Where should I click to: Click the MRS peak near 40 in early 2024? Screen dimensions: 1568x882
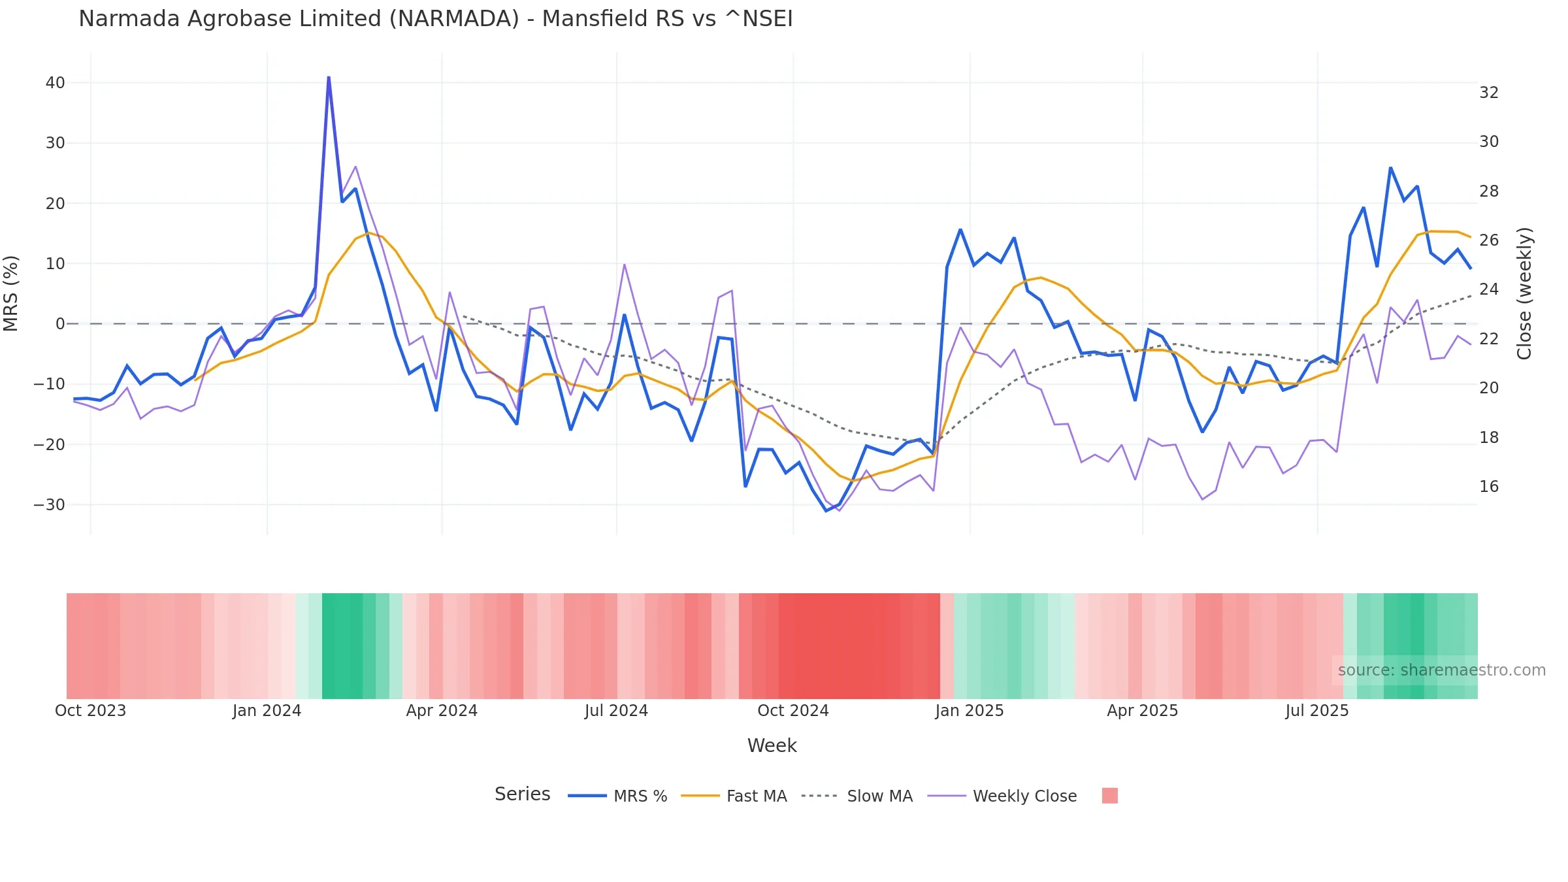point(329,78)
